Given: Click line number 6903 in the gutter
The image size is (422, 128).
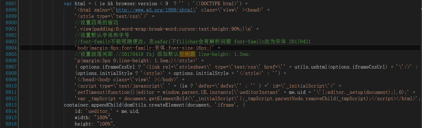Looking at the screenshot, I should coord(11,42).
